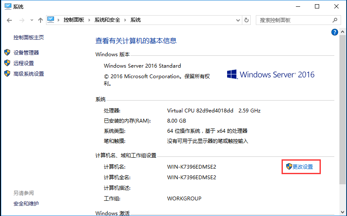
Task: Select the 系统和安全 breadcrumb
Action: pyautogui.click(x=107, y=20)
